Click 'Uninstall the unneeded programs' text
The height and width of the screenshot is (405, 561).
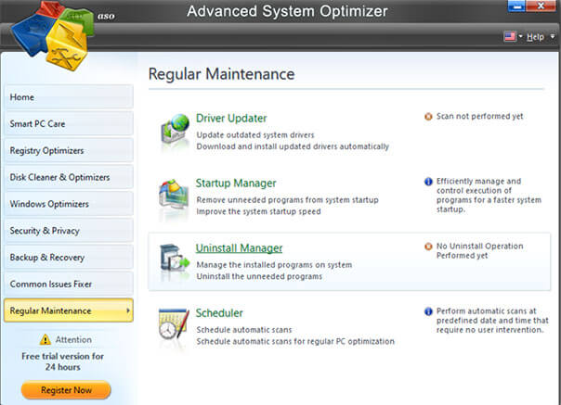click(x=259, y=276)
